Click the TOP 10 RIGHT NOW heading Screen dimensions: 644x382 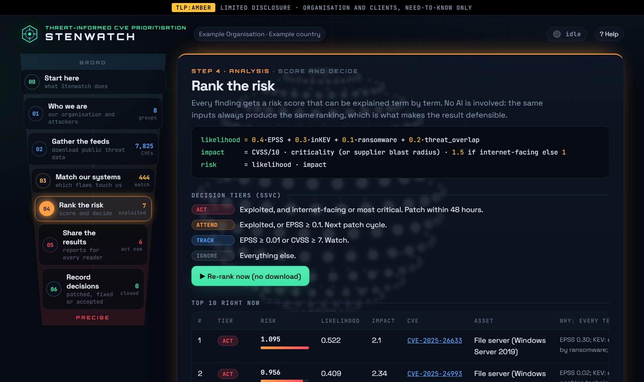[x=225, y=303]
